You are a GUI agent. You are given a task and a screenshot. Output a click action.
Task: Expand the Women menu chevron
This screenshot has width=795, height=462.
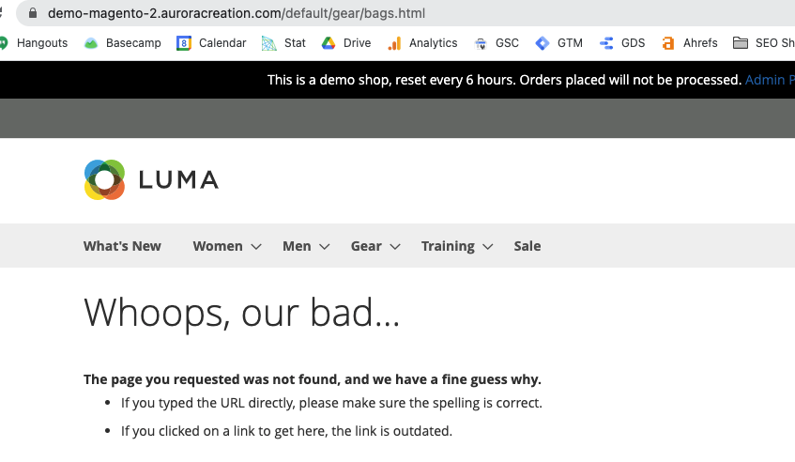(x=256, y=247)
